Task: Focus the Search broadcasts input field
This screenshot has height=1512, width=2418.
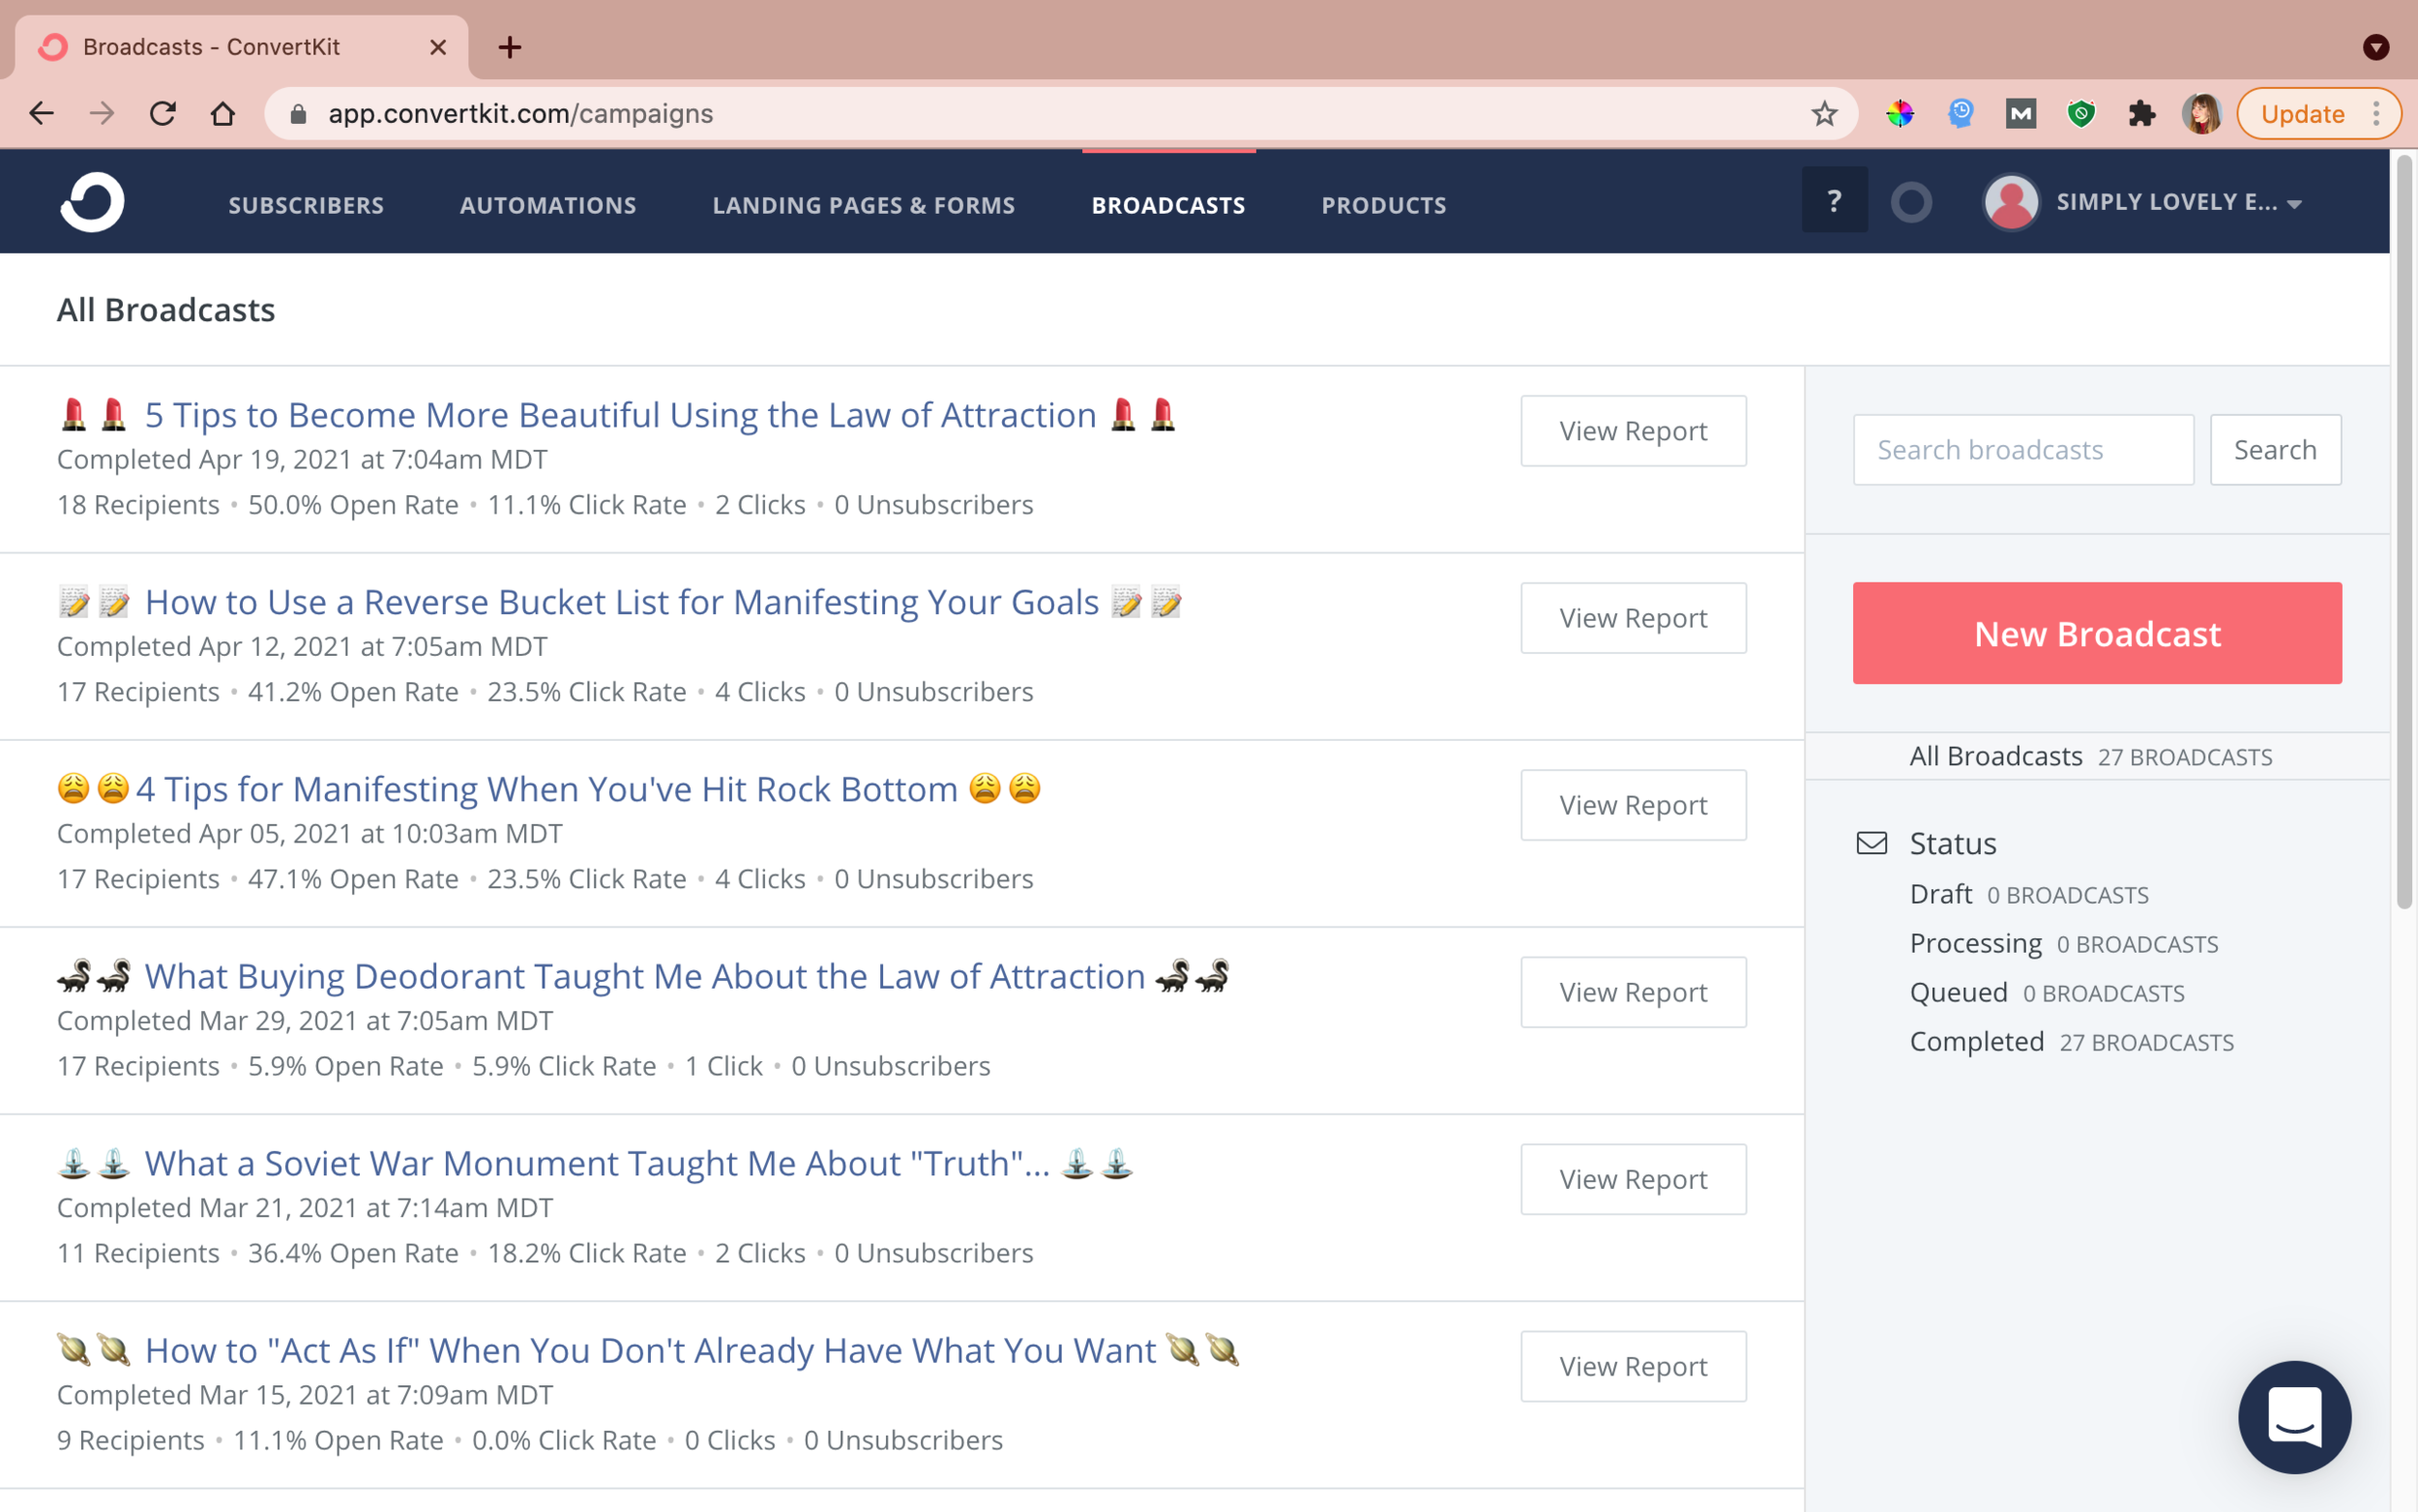Action: 2022,450
